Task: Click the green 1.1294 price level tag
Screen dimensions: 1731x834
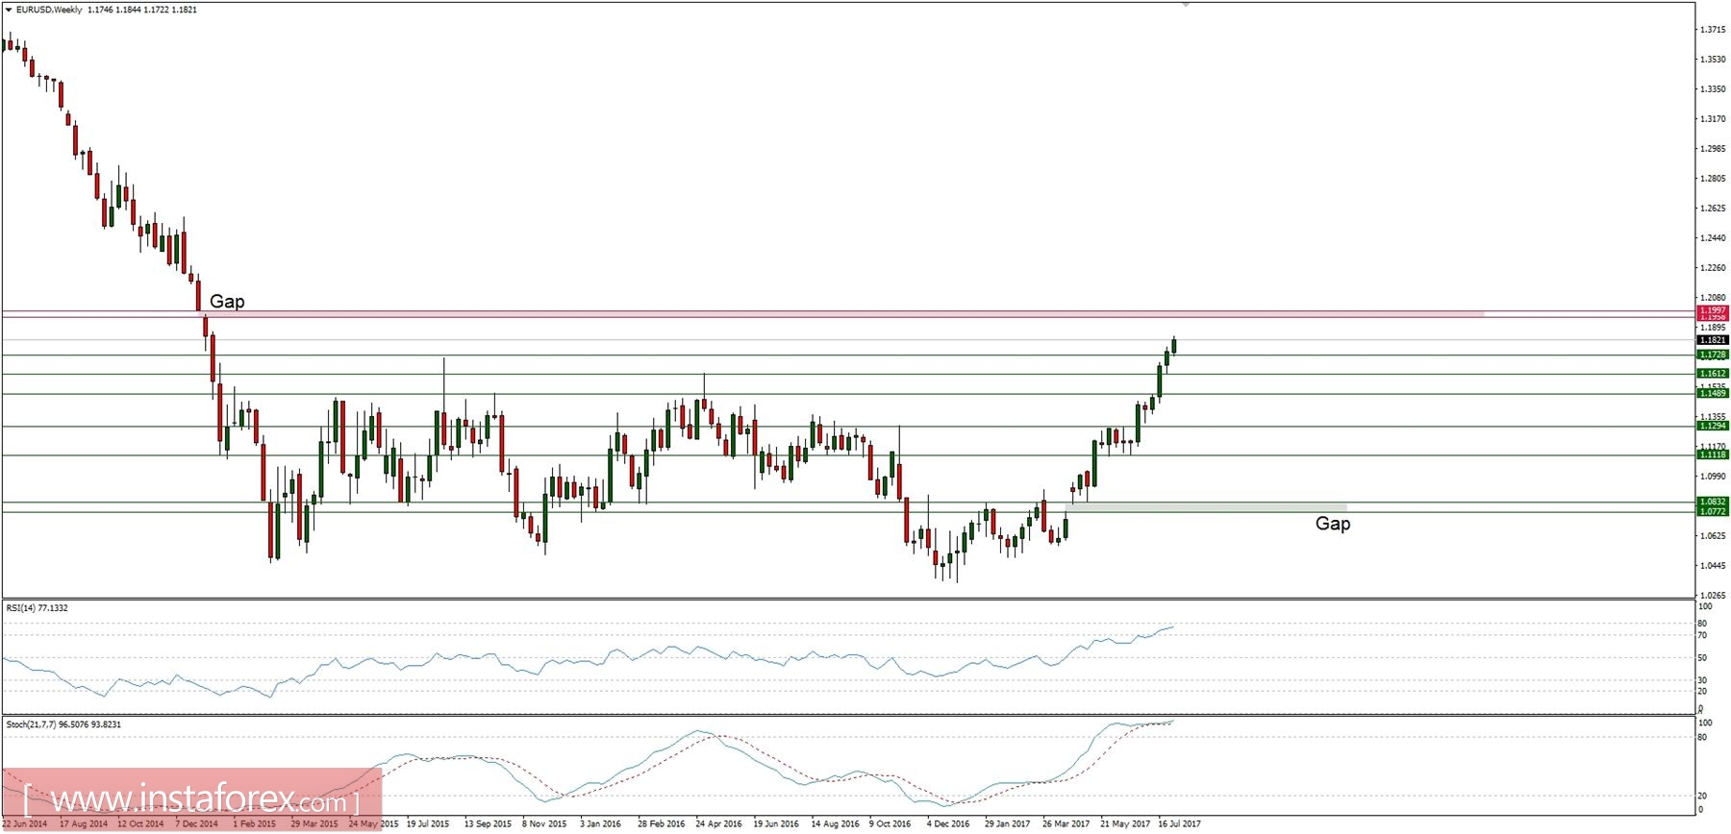Action: tap(1713, 426)
